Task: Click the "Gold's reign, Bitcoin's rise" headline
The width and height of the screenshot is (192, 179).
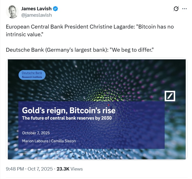Action: 69,111
